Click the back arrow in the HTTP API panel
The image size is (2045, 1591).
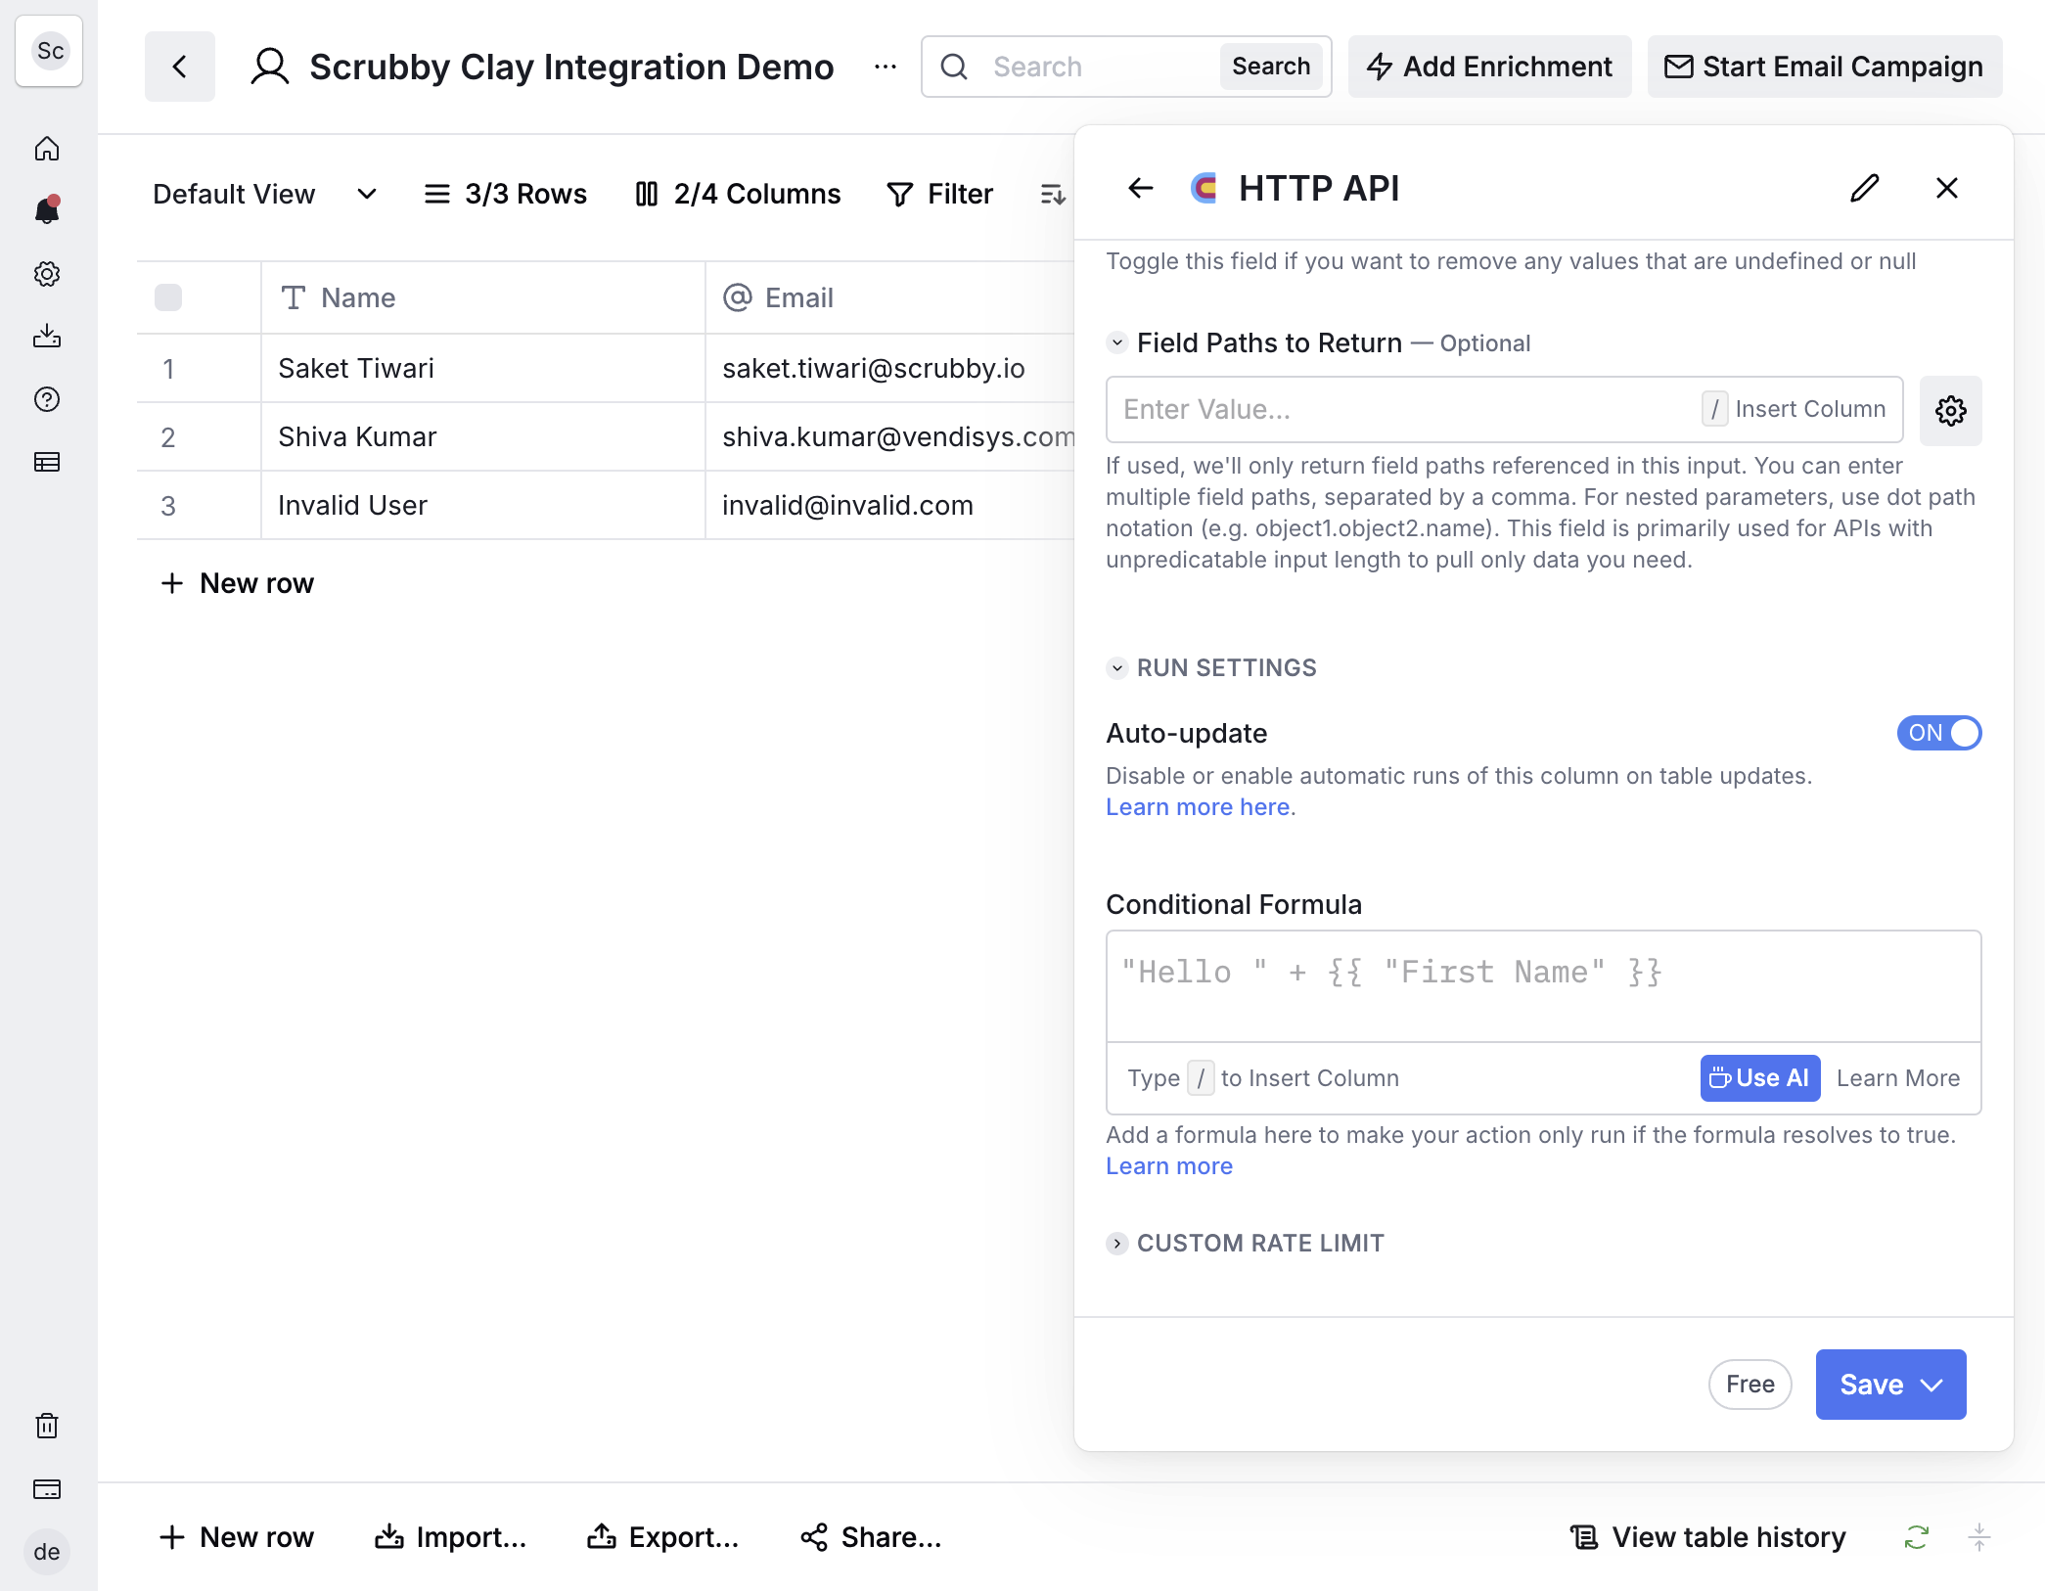click(x=1141, y=188)
